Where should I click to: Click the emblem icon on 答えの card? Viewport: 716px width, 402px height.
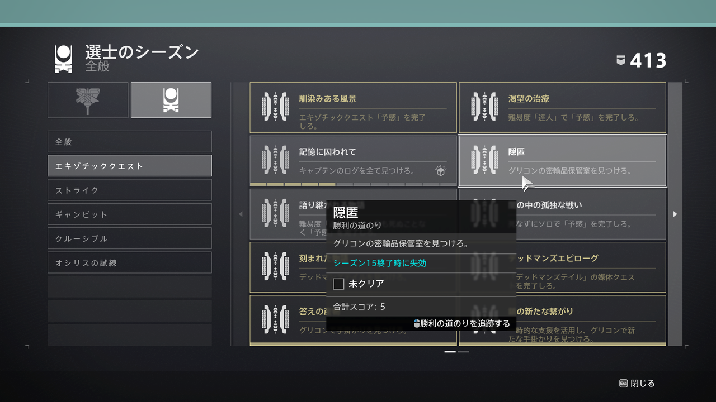pos(275,319)
